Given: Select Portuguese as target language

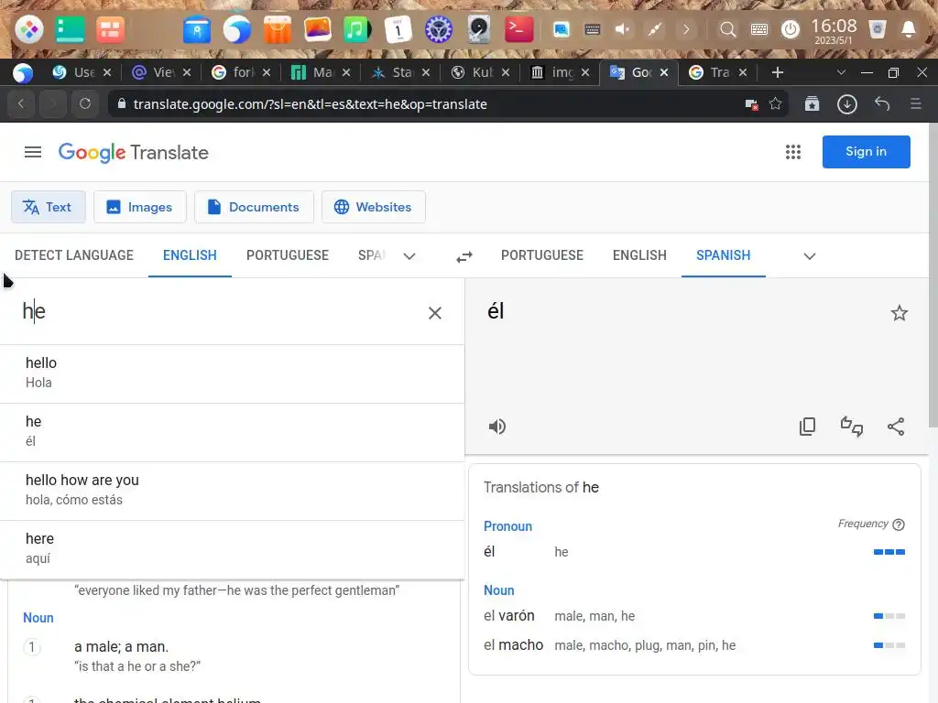Looking at the screenshot, I should [x=542, y=255].
